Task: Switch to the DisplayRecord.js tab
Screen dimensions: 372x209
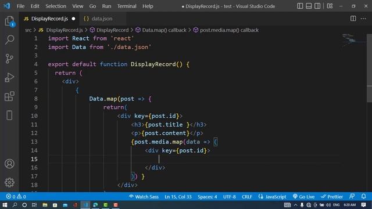Action: (x=49, y=19)
